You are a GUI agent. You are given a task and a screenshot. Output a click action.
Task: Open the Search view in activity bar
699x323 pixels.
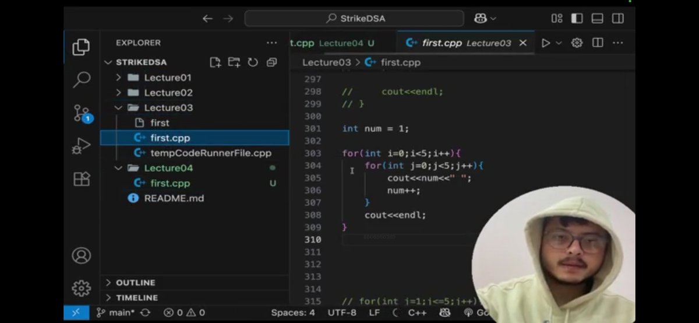pyautogui.click(x=82, y=80)
